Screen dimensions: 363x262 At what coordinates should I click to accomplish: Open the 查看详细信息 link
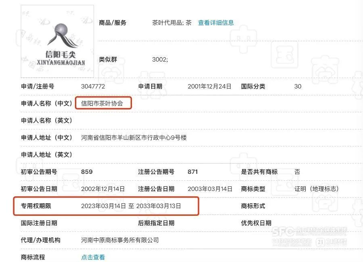216,23
